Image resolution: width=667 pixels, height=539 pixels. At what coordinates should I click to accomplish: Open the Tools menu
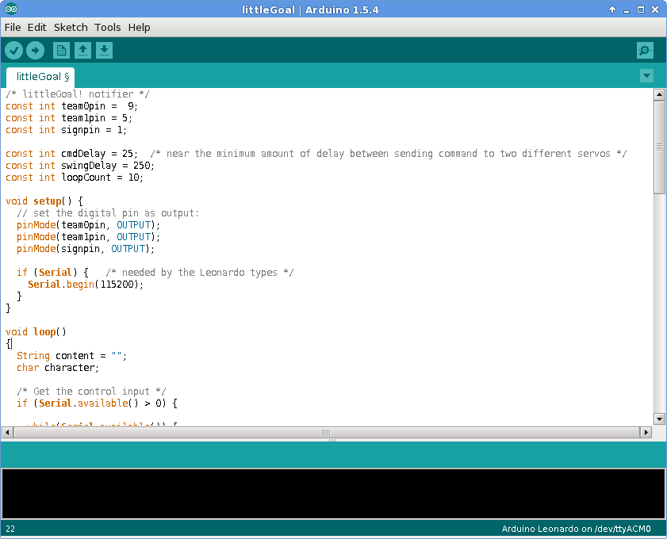coord(108,27)
